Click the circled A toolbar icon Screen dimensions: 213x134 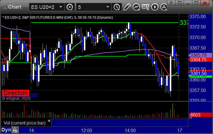(x=164, y=7)
